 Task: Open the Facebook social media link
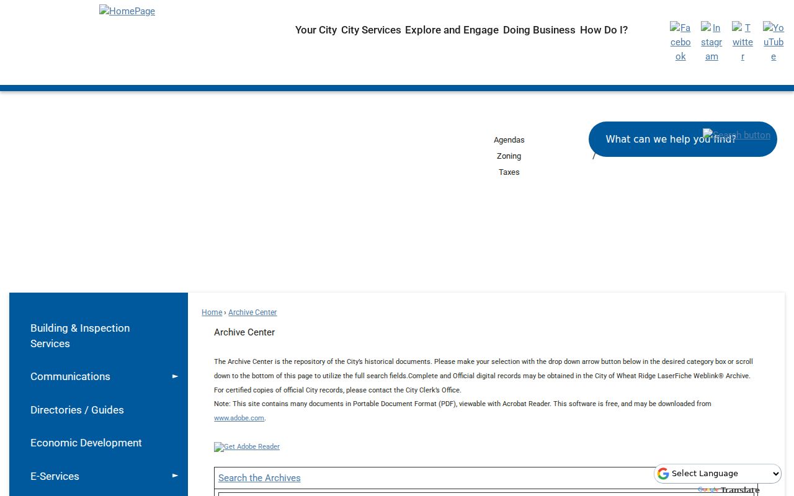(680, 42)
